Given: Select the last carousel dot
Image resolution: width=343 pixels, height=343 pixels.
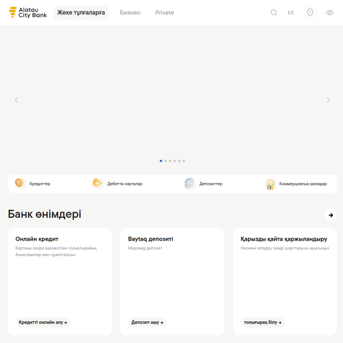Looking at the screenshot, I should [184, 161].
